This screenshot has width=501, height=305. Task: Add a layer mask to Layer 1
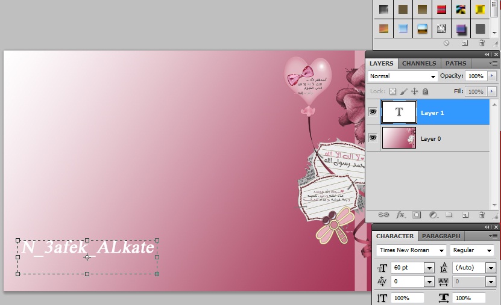(417, 214)
